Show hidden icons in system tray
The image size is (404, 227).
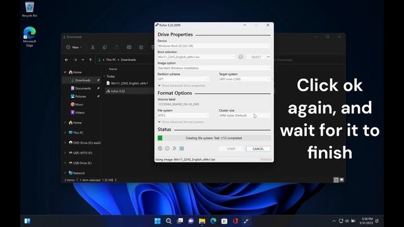[334, 221]
